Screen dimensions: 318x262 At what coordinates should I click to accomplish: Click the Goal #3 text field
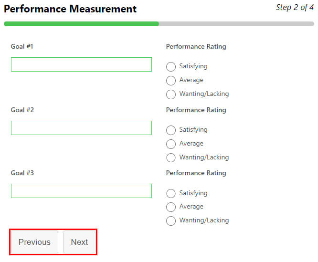tap(81, 191)
